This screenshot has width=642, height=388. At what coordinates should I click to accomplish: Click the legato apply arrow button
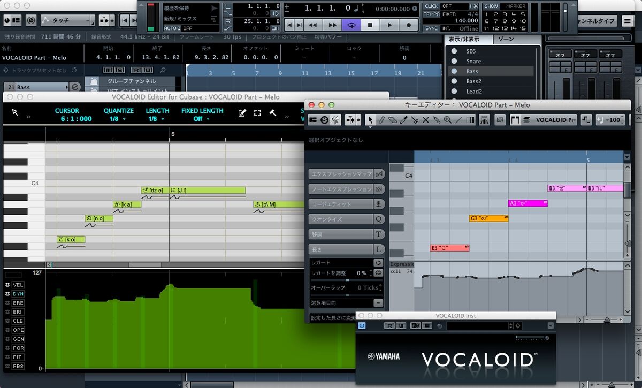pos(378,263)
